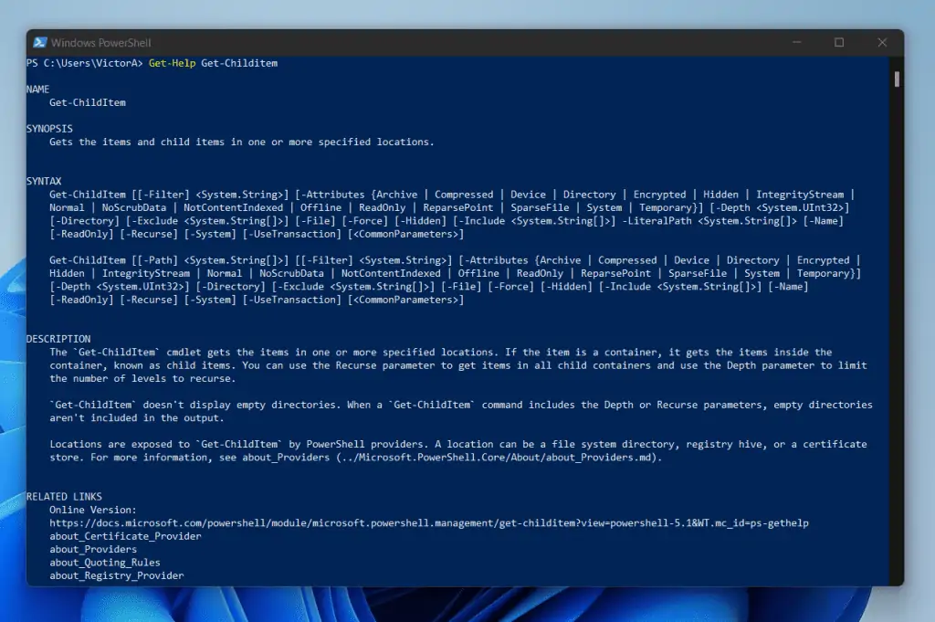Click the DESCRIPTION section heading
Screen dimensions: 935x622
(x=58, y=339)
